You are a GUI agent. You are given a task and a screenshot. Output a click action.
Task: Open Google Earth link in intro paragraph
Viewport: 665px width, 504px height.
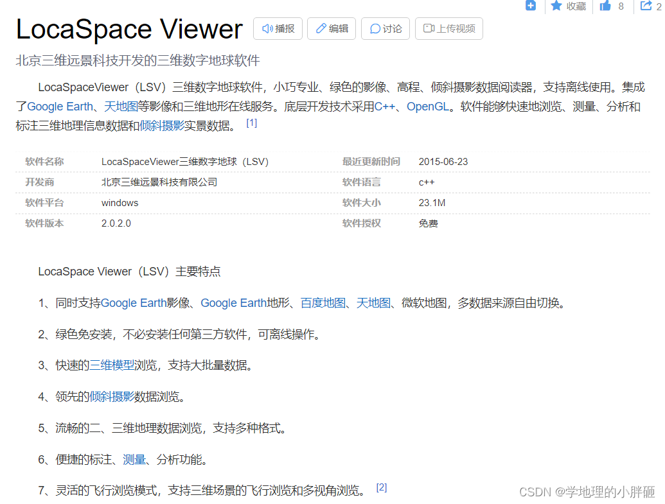click(x=60, y=107)
